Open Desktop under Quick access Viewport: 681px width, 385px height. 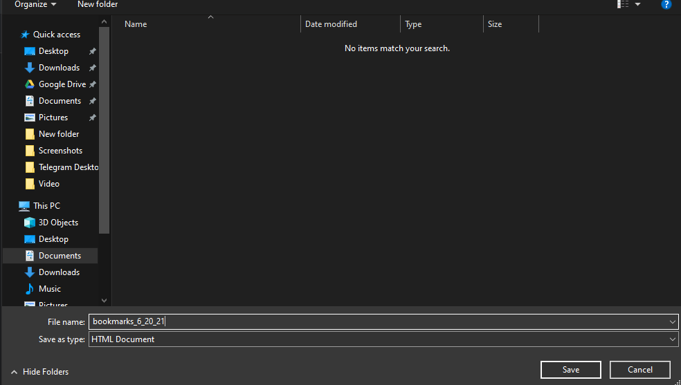click(x=53, y=51)
